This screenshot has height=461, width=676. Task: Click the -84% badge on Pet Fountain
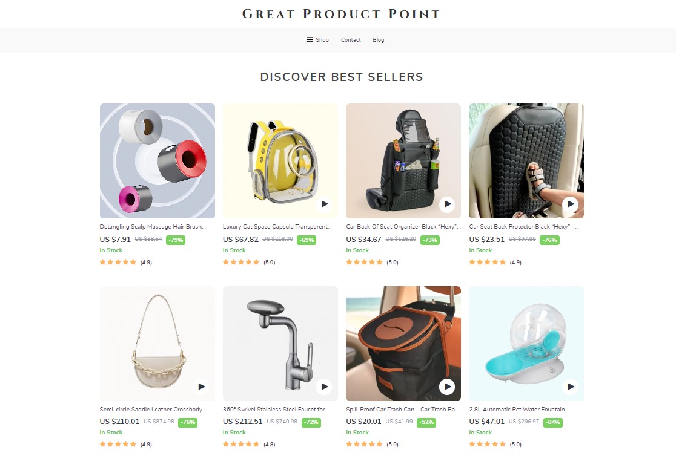[552, 422]
